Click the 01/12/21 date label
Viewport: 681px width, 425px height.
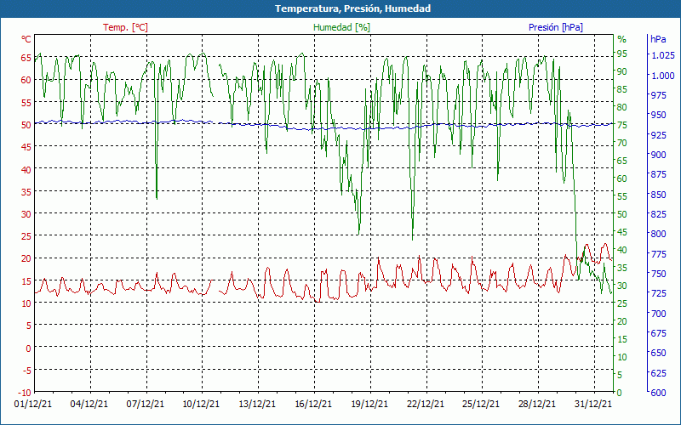(x=33, y=404)
